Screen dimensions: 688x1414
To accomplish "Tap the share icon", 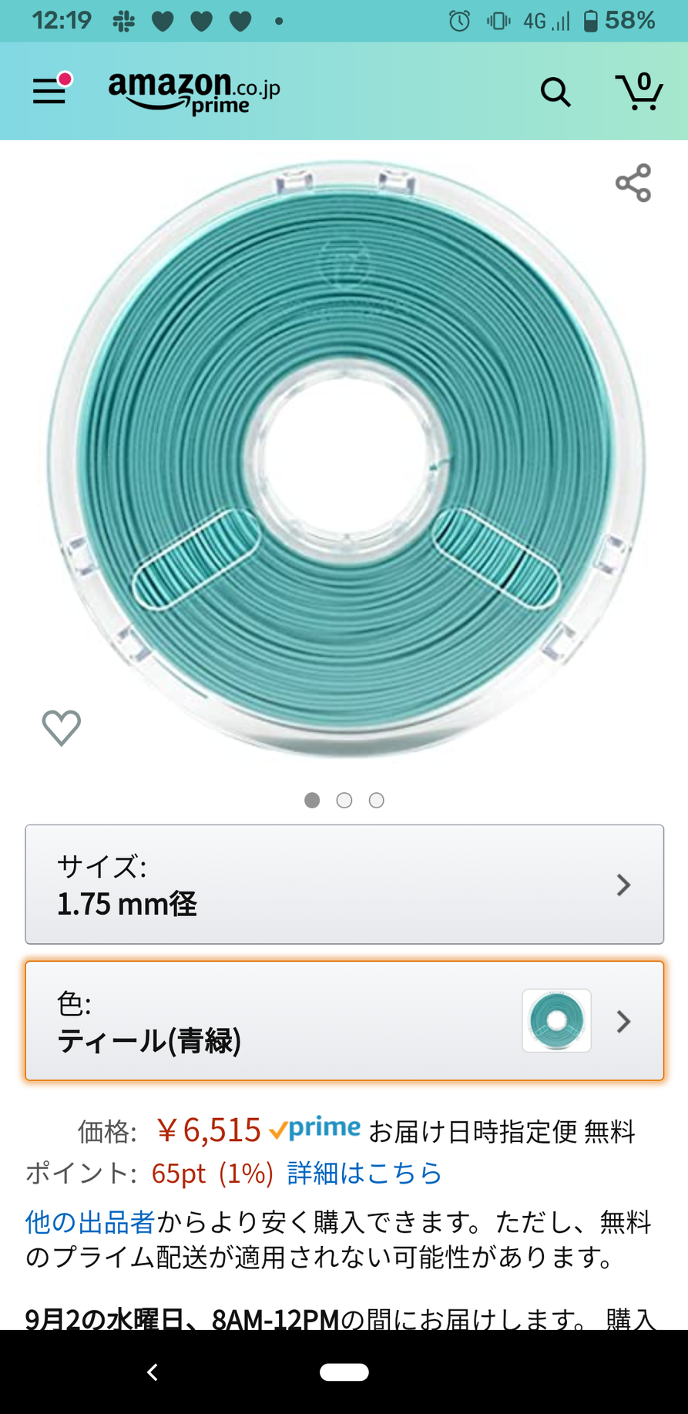I will point(633,183).
